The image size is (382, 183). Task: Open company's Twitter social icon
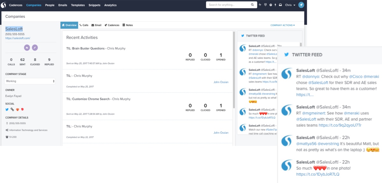tap(7, 109)
